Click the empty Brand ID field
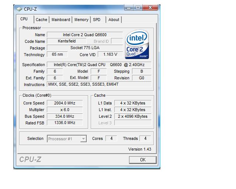The image size is (236, 189). click(117, 41)
